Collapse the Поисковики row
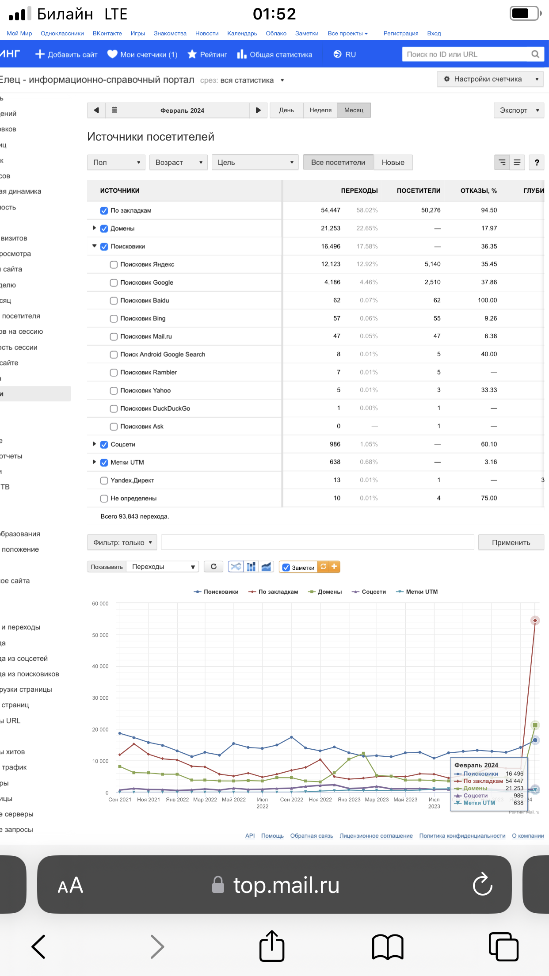 pyautogui.click(x=94, y=246)
